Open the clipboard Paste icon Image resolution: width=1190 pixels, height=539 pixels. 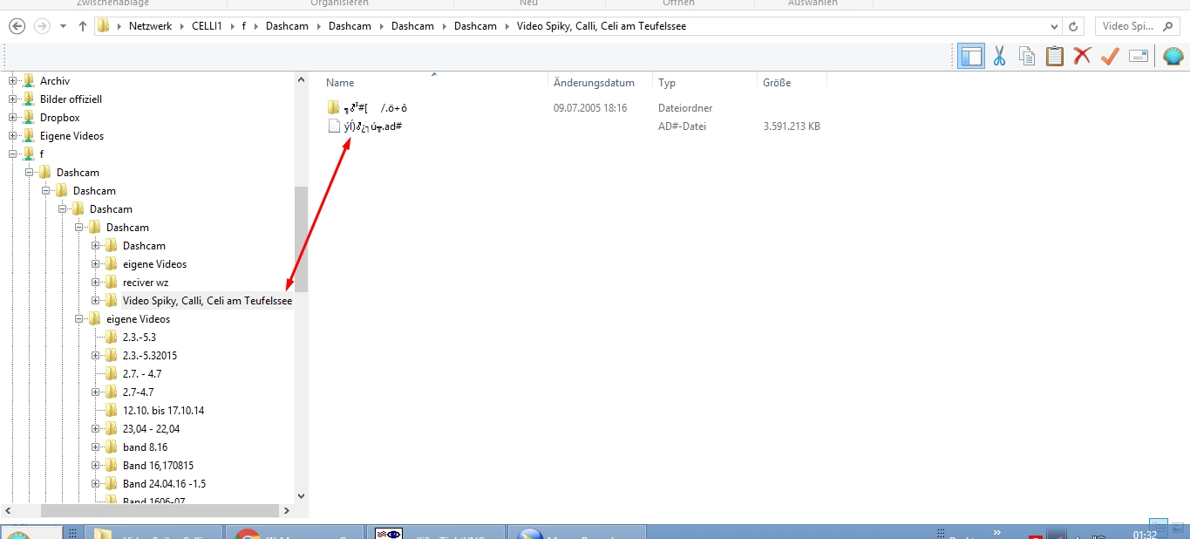1055,55
